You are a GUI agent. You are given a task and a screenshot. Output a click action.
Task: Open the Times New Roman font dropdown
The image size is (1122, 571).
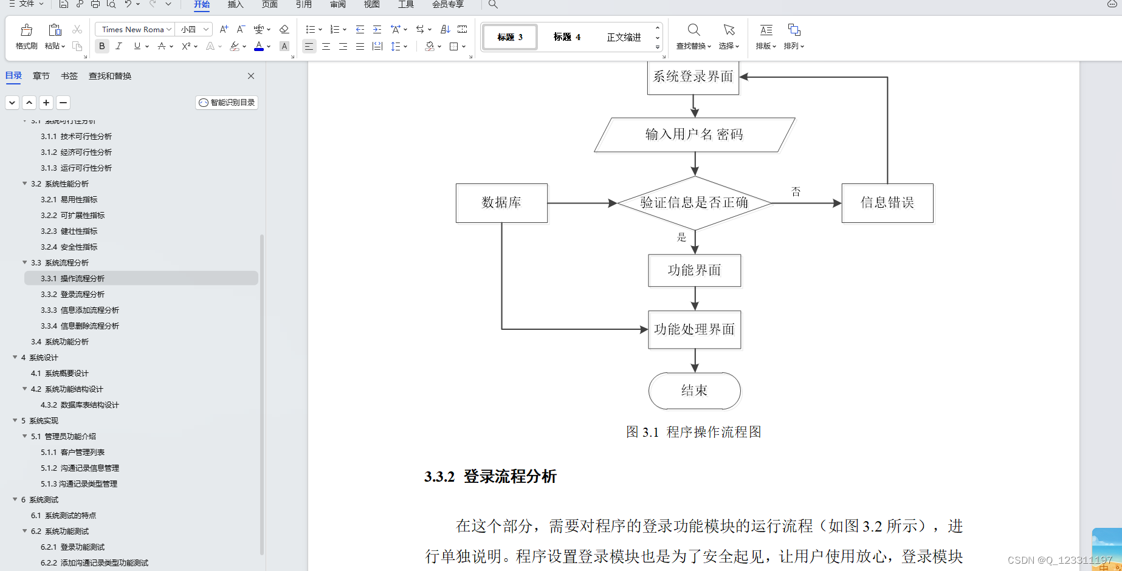[x=168, y=29]
